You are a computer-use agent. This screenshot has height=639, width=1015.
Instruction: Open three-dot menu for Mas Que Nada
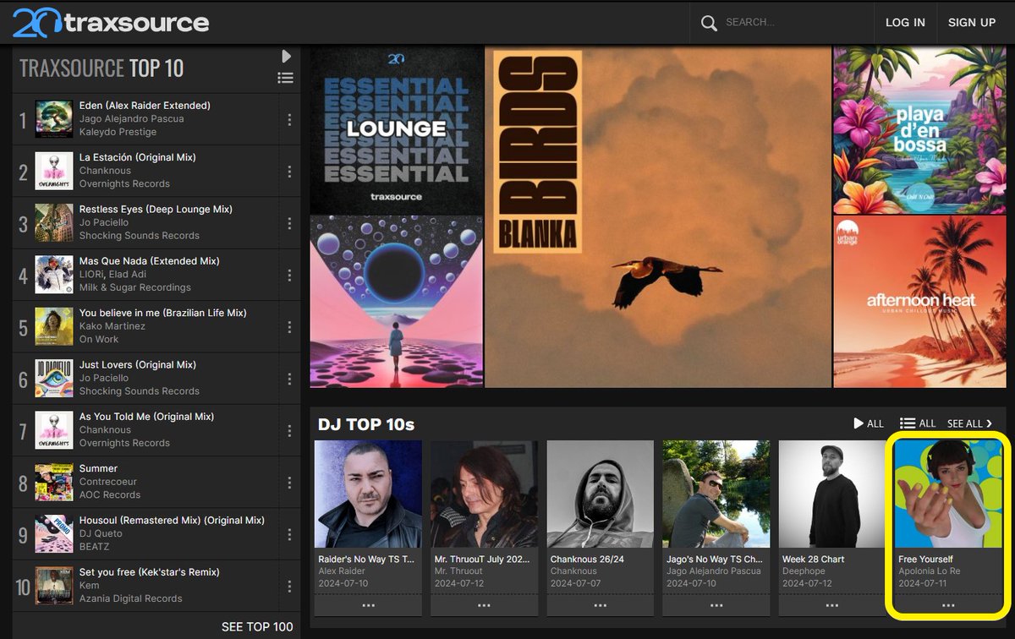(x=289, y=275)
